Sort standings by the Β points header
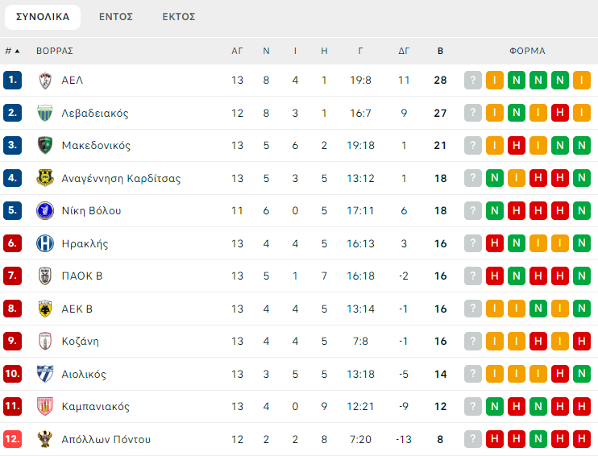 (x=440, y=51)
